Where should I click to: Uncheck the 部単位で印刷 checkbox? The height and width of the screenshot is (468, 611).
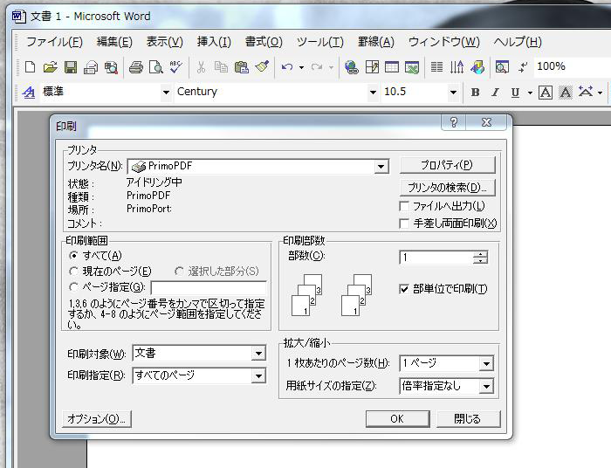pos(404,289)
